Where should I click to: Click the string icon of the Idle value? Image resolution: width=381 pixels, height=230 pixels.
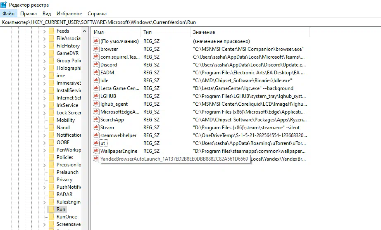click(96, 80)
